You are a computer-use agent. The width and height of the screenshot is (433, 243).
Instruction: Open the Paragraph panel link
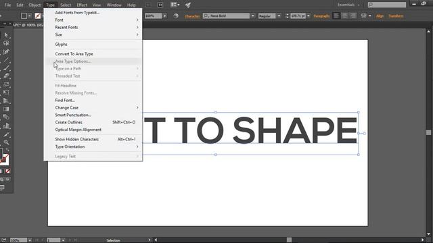(321, 16)
